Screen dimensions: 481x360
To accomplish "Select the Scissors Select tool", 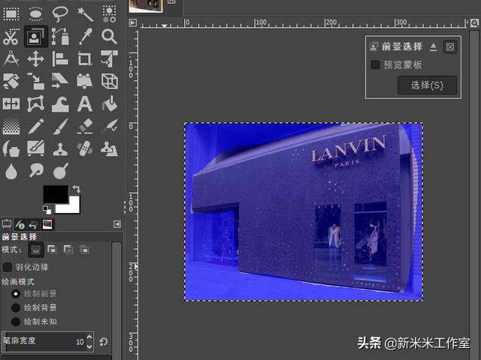I will pyautogui.click(x=11, y=37).
